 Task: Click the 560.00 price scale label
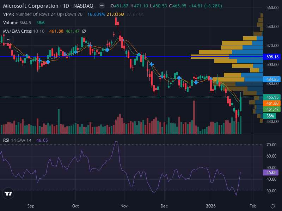272,8
